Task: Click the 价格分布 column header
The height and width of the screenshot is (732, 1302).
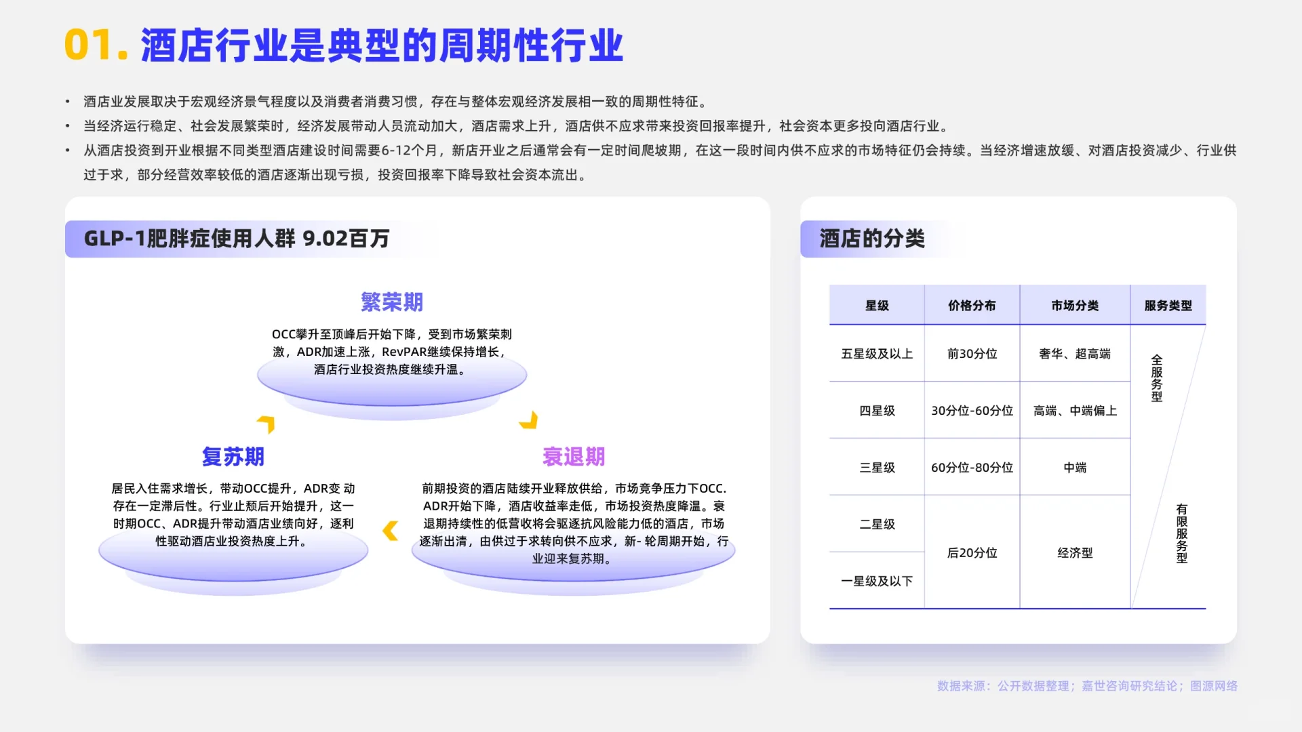Action: click(972, 306)
